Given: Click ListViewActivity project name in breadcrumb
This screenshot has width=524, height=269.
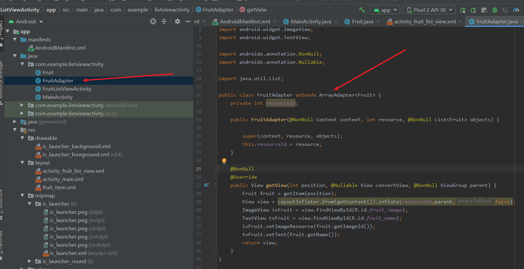Looking at the screenshot, I should point(20,10).
